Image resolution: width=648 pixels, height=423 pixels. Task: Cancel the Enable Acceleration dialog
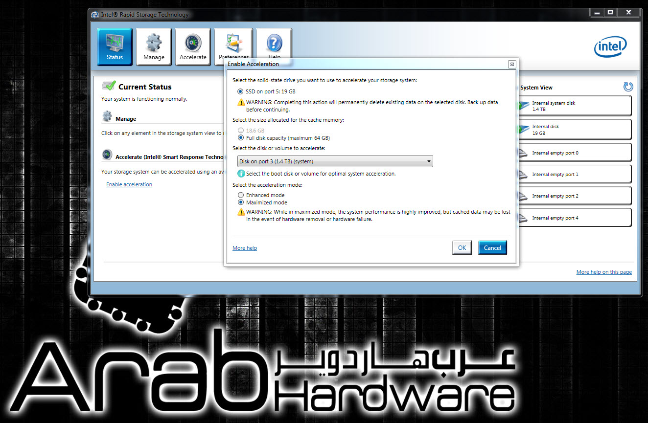coord(492,248)
